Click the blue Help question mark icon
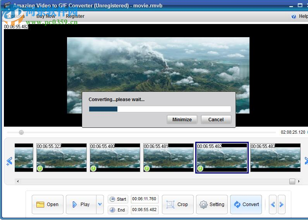 coord(293,16)
